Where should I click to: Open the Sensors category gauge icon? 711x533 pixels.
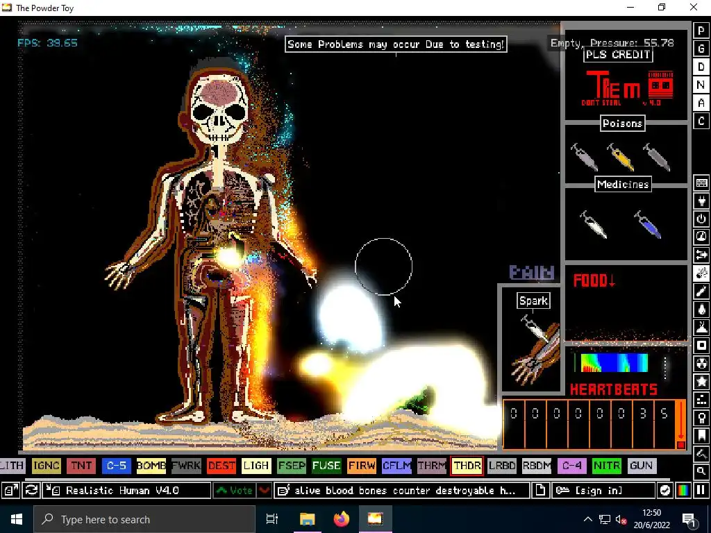(x=701, y=237)
